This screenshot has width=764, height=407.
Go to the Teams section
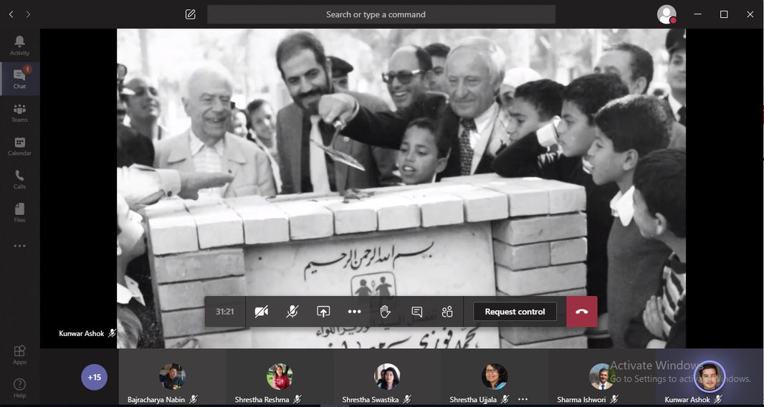(x=19, y=112)
